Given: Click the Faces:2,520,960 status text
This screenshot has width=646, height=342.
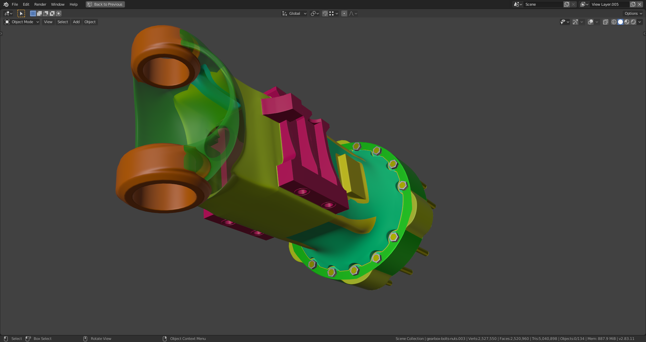Looking at the screenshot, I should [x=514, y=339].
